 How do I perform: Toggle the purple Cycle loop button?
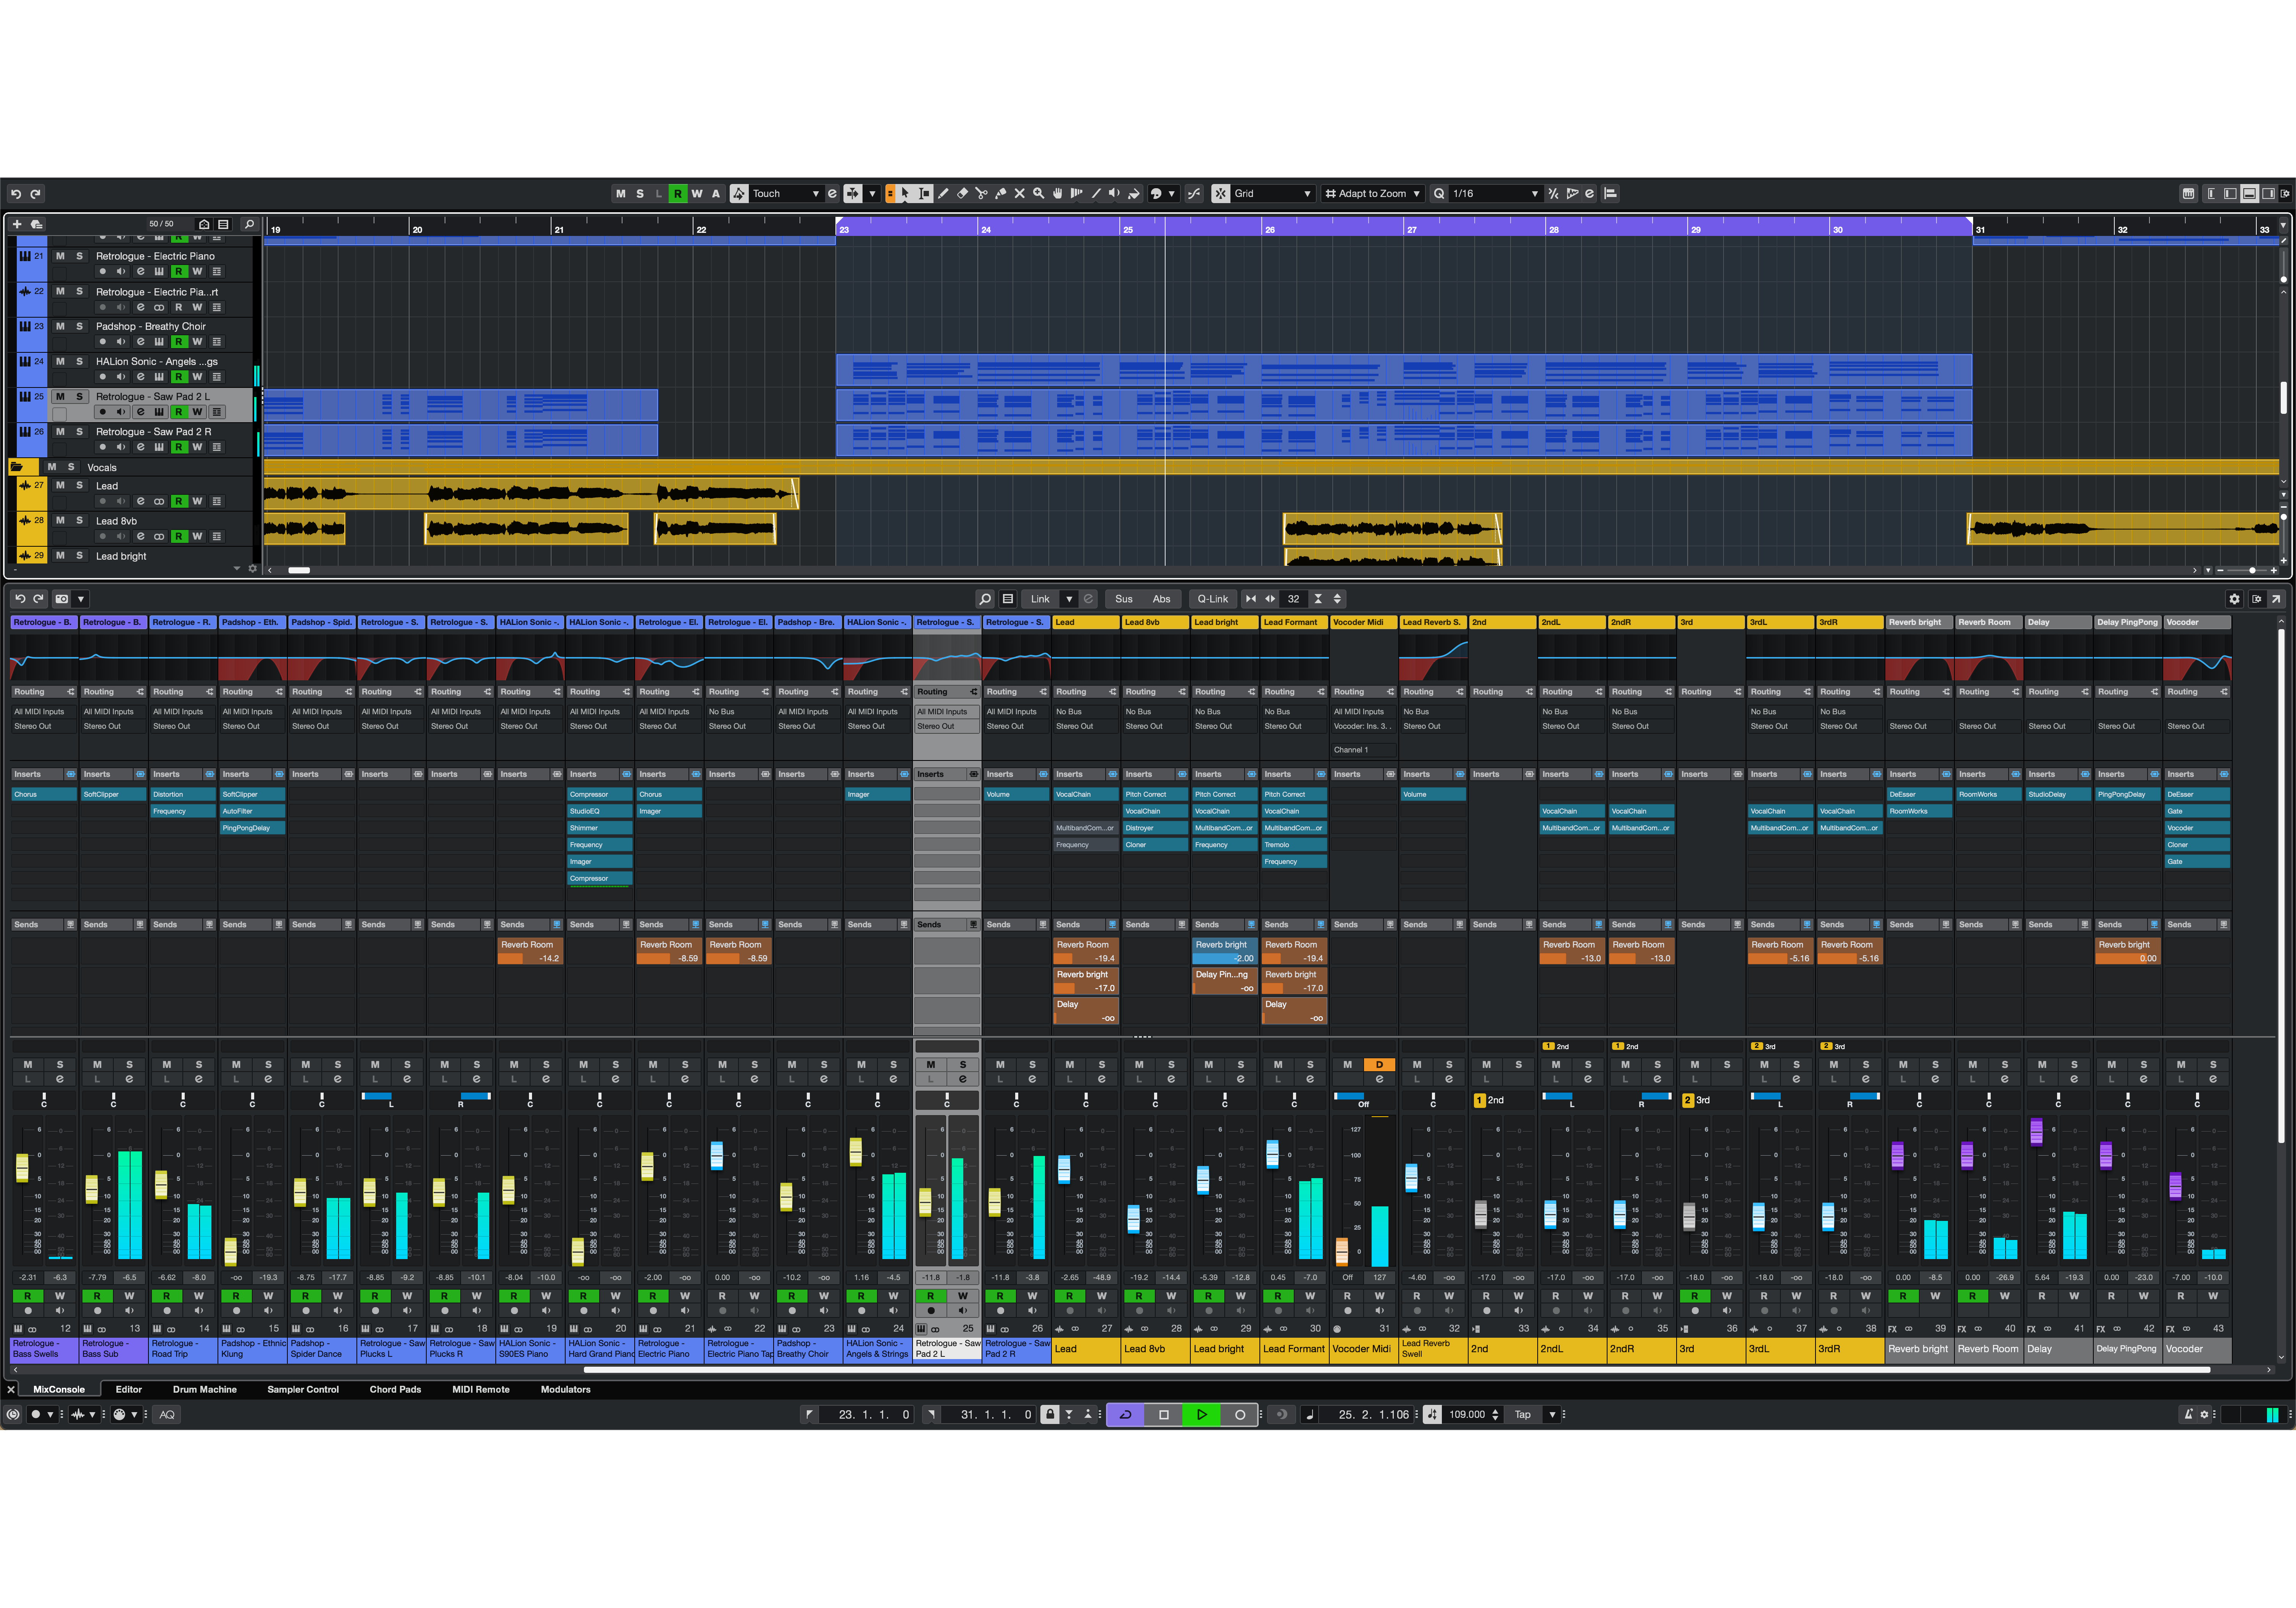point(1126,1414)
